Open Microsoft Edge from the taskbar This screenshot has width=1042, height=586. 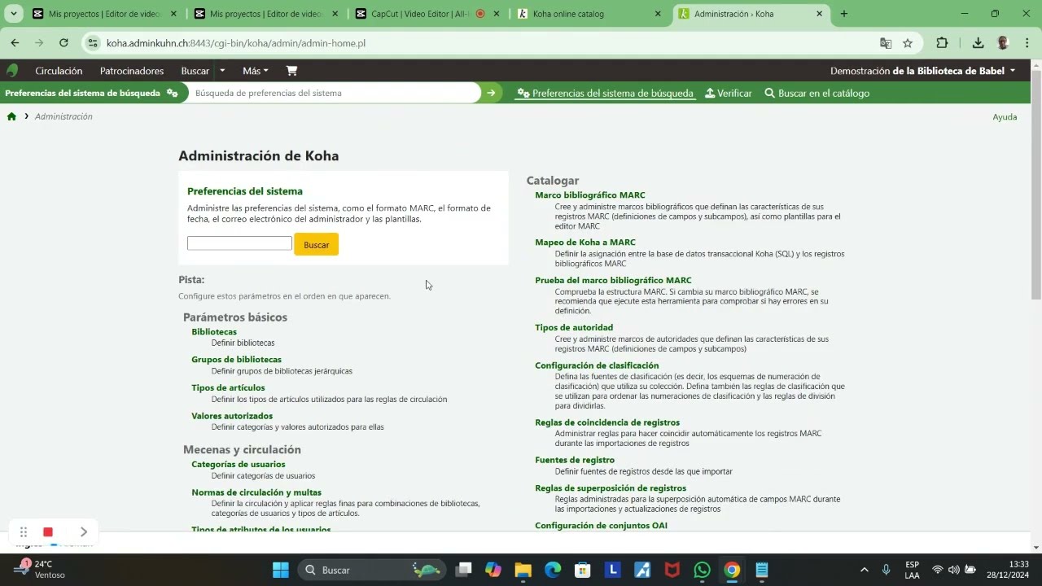[x=553, y=570]
